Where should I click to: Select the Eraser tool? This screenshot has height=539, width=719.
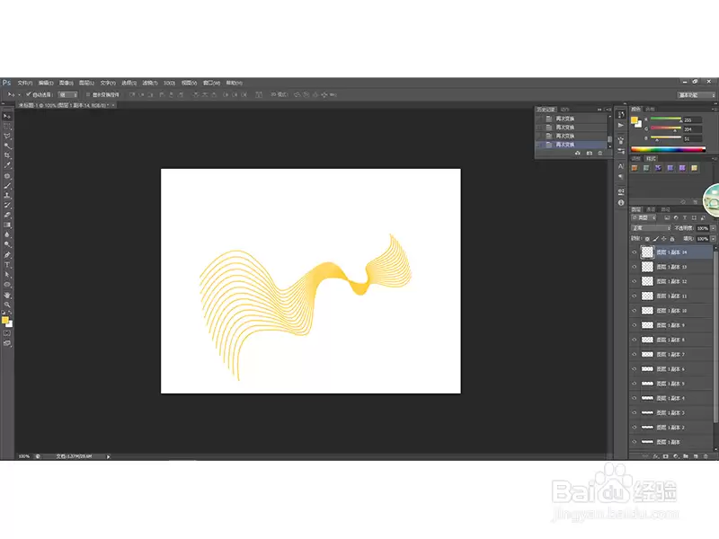tap(7, 215)
